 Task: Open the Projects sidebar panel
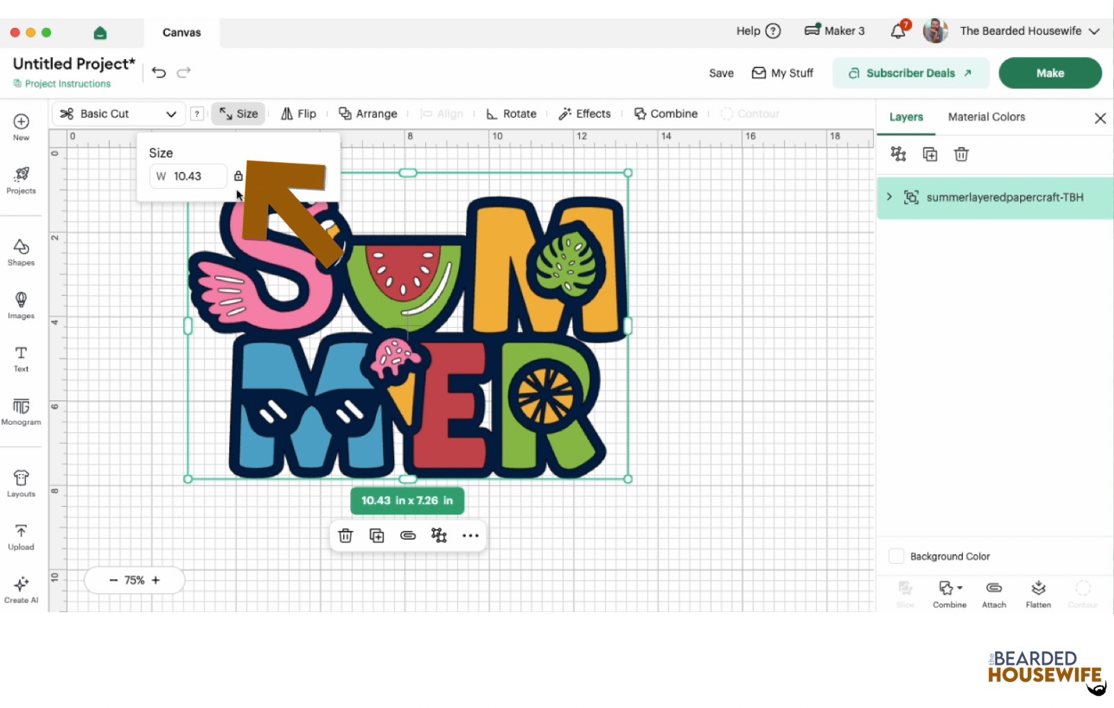coord(21,180)
